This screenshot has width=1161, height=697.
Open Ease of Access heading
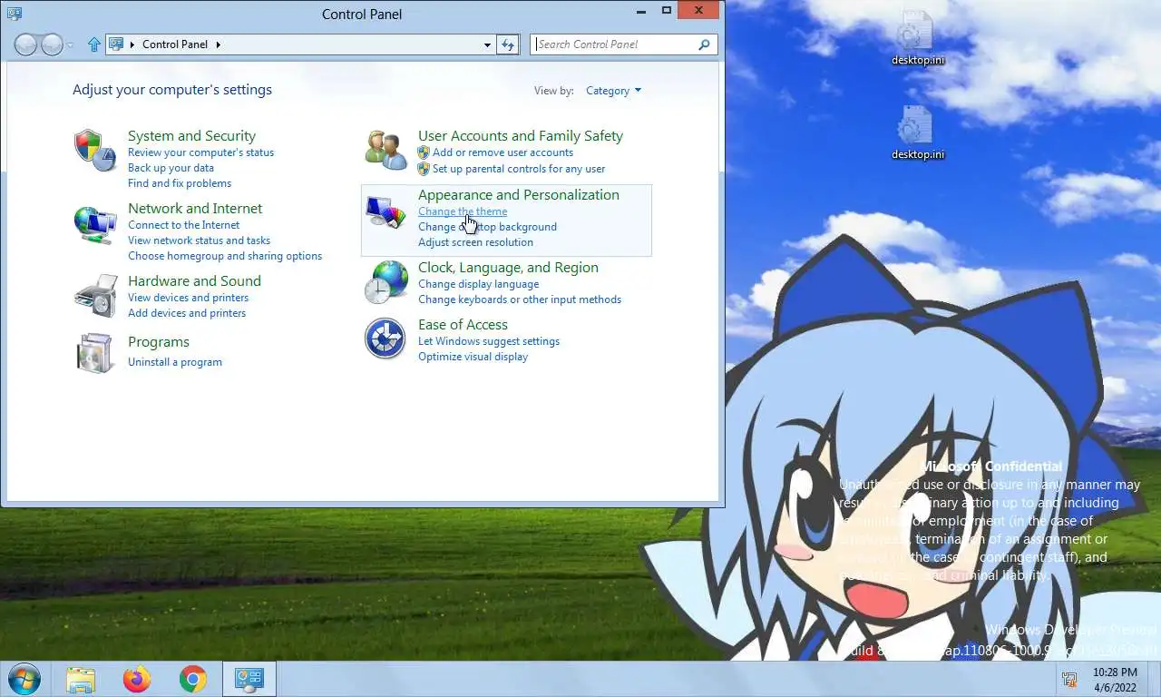pos(463,325)
